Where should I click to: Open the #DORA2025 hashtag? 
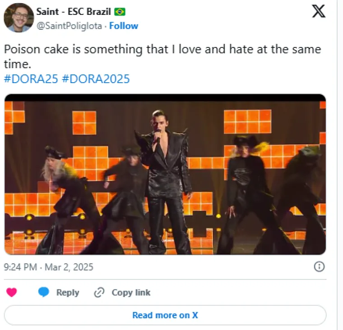pos(95,79)
